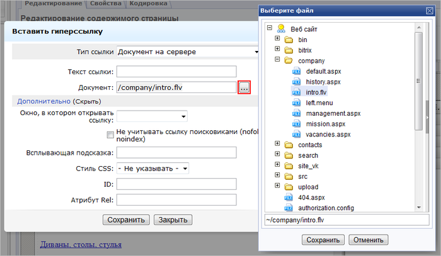Click Отменить in the file chooser
This screenshot has width=441, height=256.
pyautogui.click(x=369, y=240)
